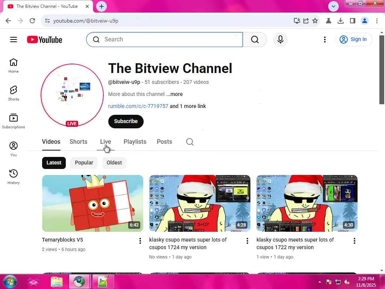Switch to the Playlists tab
This screenshot has width=385, height=289.
coord(135,142)
